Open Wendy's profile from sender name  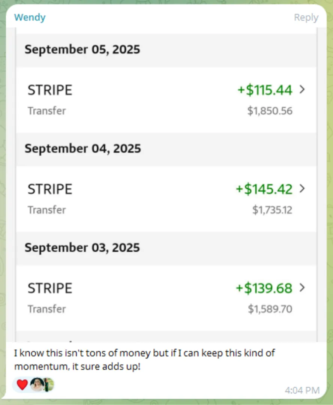point(30,17)
